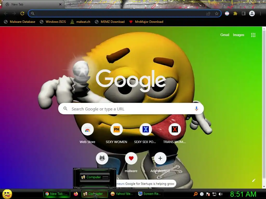Launch Firefox from the taskbar

click(76, 194)
